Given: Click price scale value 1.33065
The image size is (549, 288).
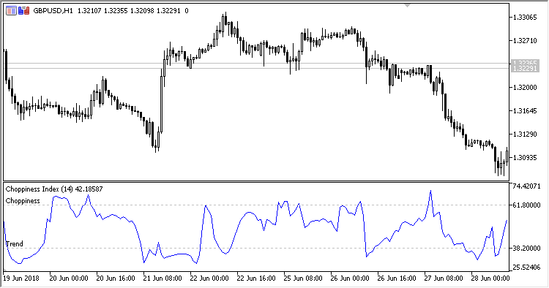Looking at the screenshot, I should pos(525,18).
